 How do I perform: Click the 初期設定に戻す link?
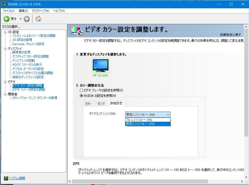[230, 35]
